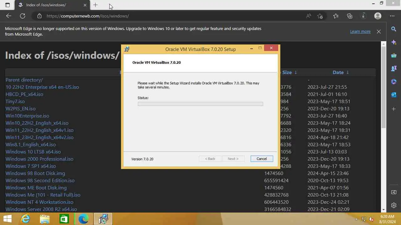
Task: Open the tab actions menu icon
Action: tap(8, 5)
